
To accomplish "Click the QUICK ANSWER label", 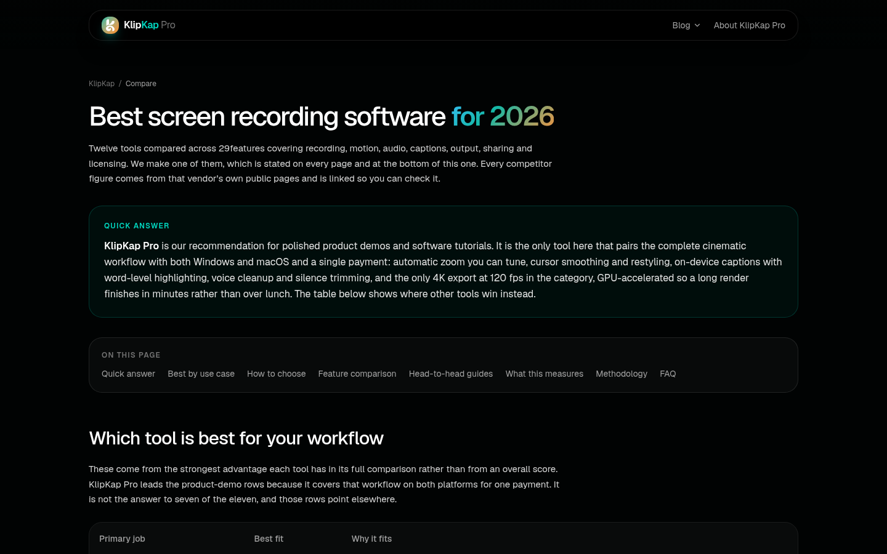I will [137, 226].
